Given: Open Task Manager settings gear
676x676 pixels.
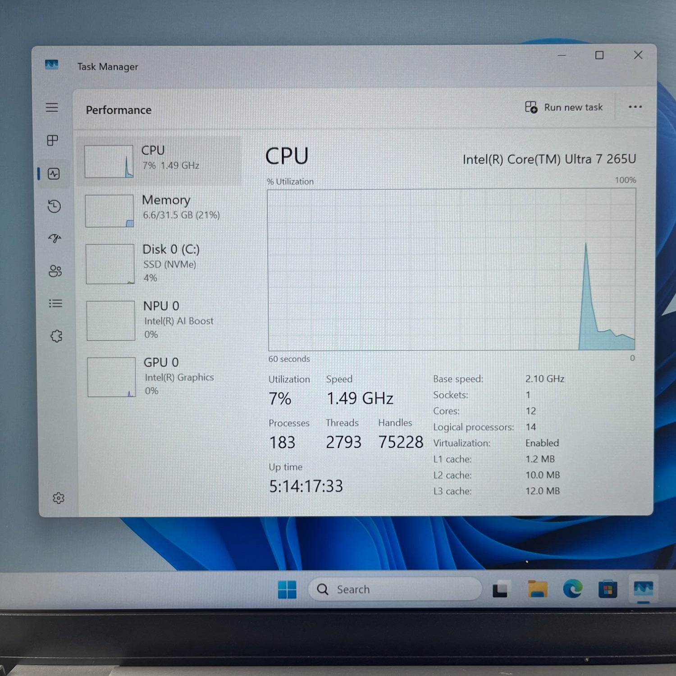Looking at the screenshot, I should pos(59,498).
